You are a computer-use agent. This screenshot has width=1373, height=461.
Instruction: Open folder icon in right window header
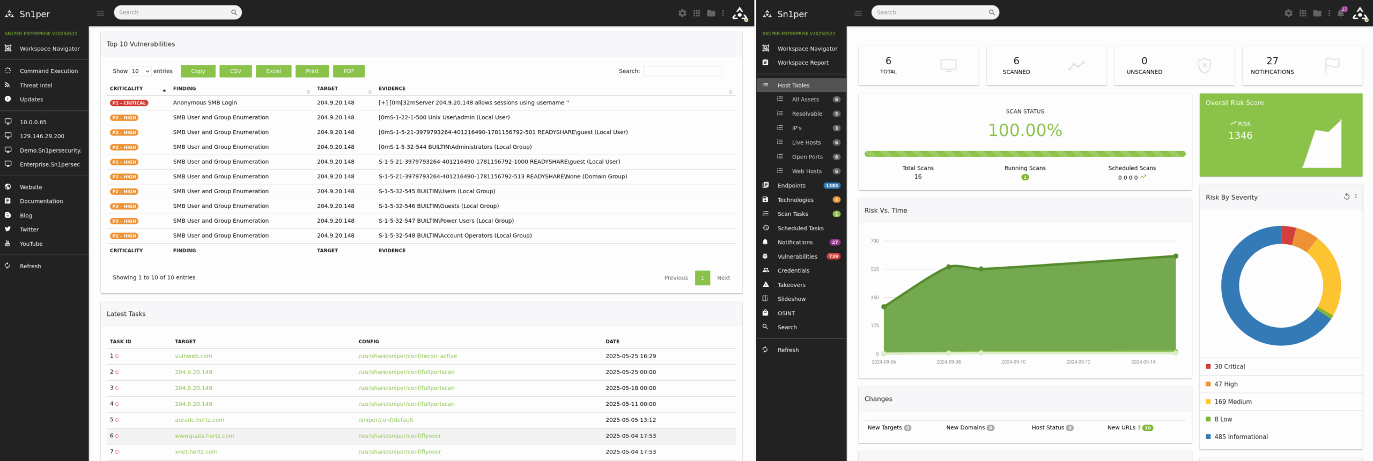point(1317,13)
